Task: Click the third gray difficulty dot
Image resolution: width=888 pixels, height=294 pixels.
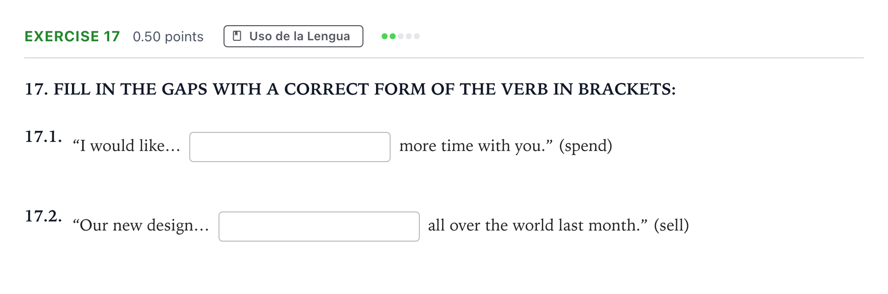Action: 401,36
